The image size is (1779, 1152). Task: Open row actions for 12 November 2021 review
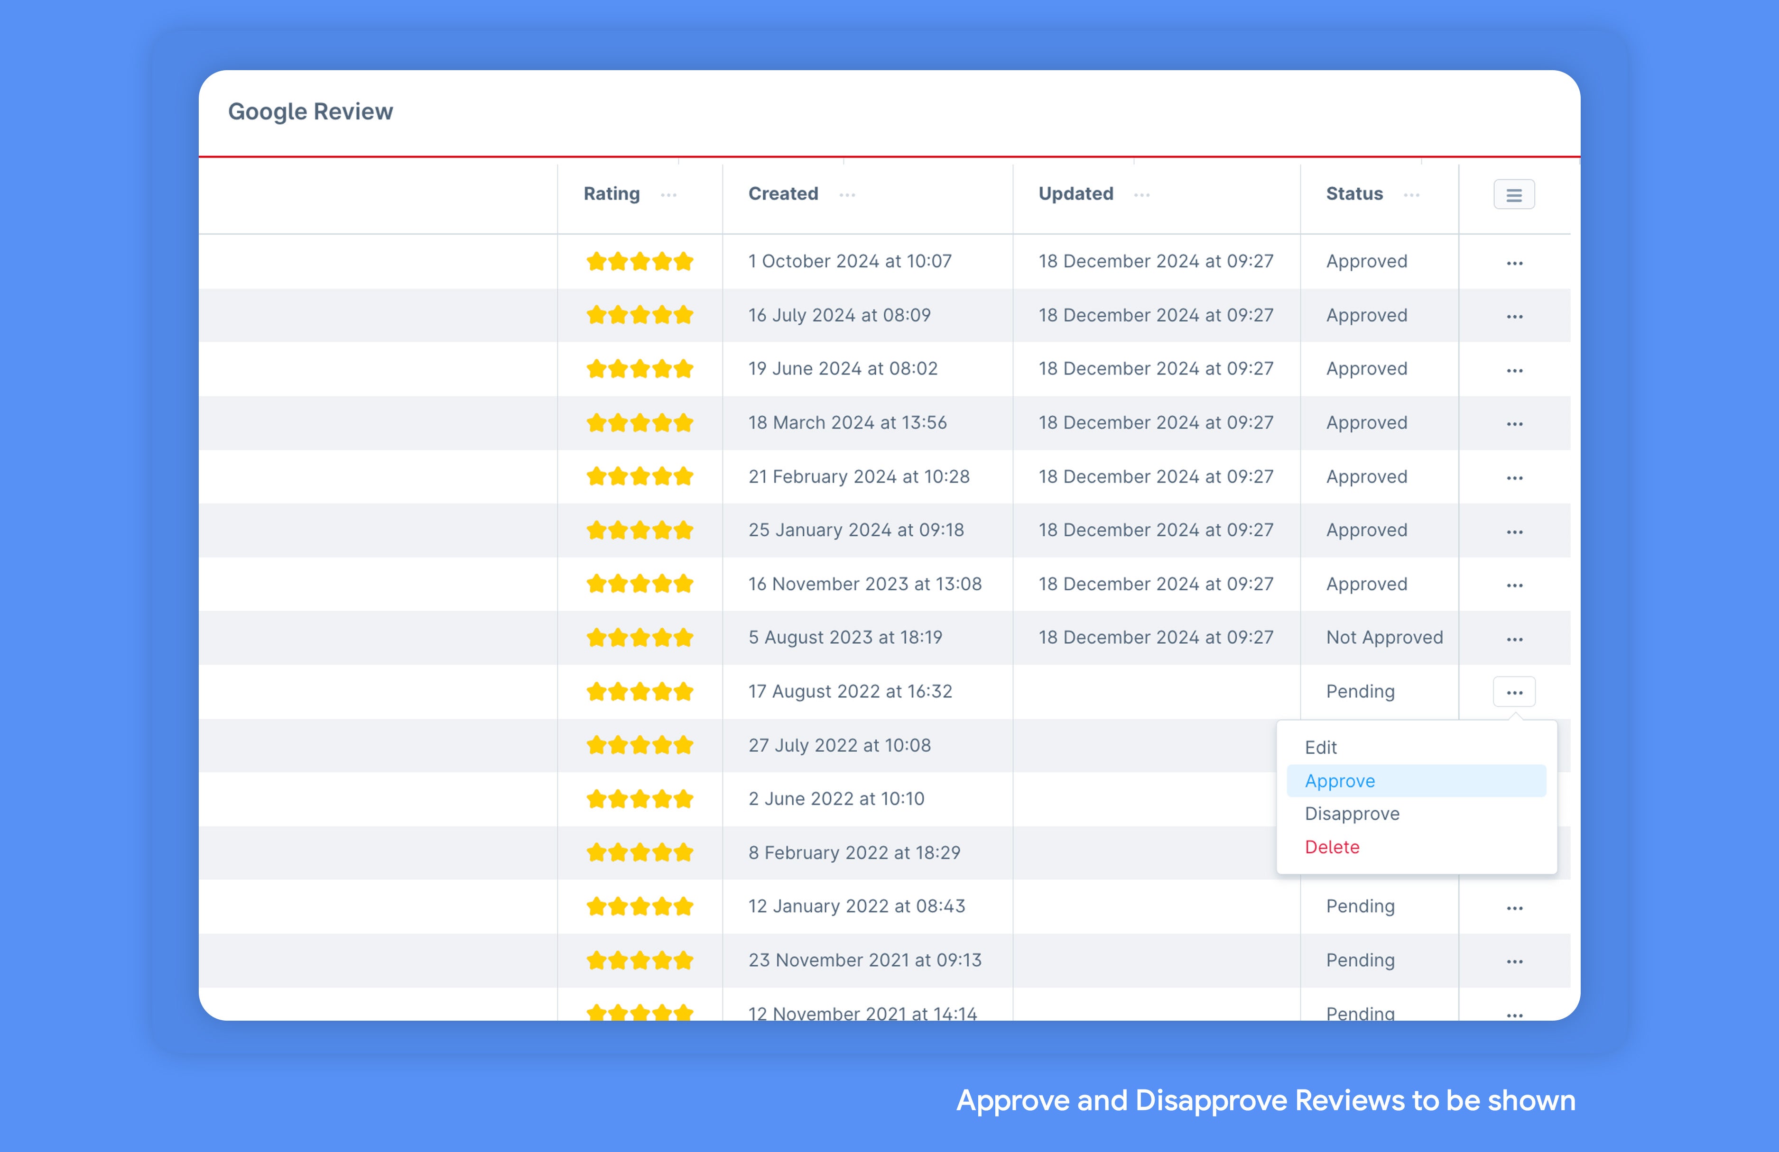click(x=1514, y=1015)
